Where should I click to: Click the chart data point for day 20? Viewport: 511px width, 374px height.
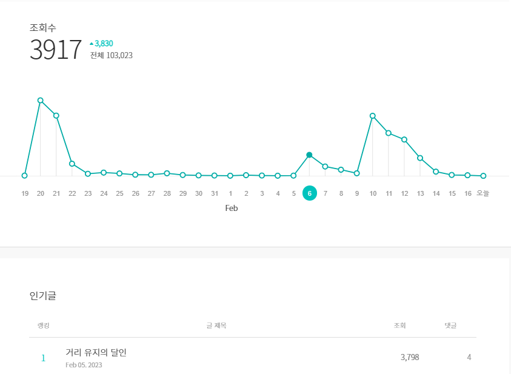41,101
